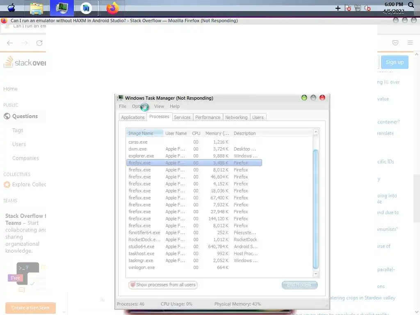Sort by Memory column header
This screenshot has width=420, height=315.
(x=217, y=133)
